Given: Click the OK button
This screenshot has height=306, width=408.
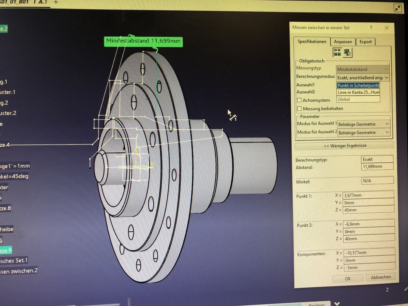Looking at the screenshot, I should pyautogui.click(x=348, y=279).
